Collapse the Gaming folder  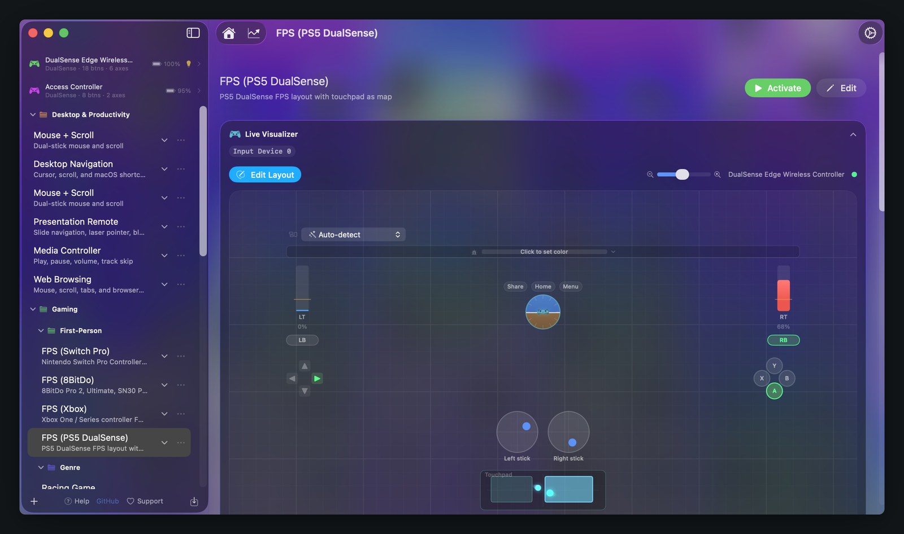(x=33, y=309)
